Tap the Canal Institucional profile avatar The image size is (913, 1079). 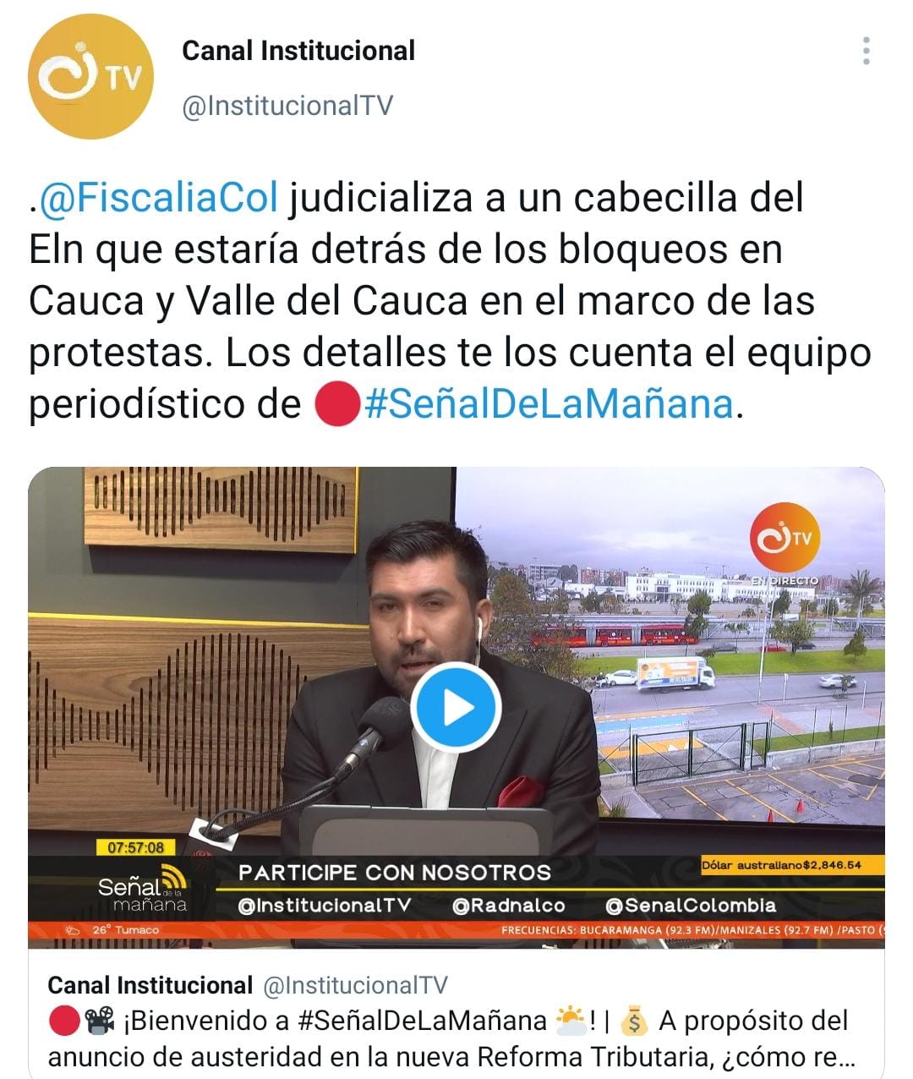91,76
